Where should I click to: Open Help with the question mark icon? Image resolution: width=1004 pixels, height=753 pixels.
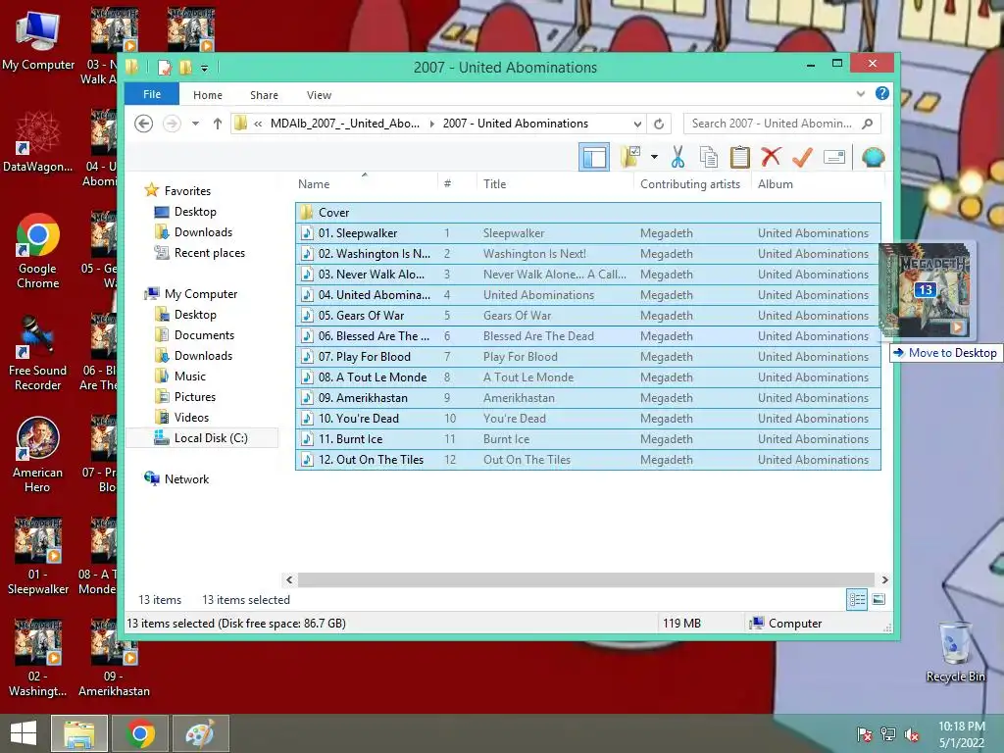[881, 93]
